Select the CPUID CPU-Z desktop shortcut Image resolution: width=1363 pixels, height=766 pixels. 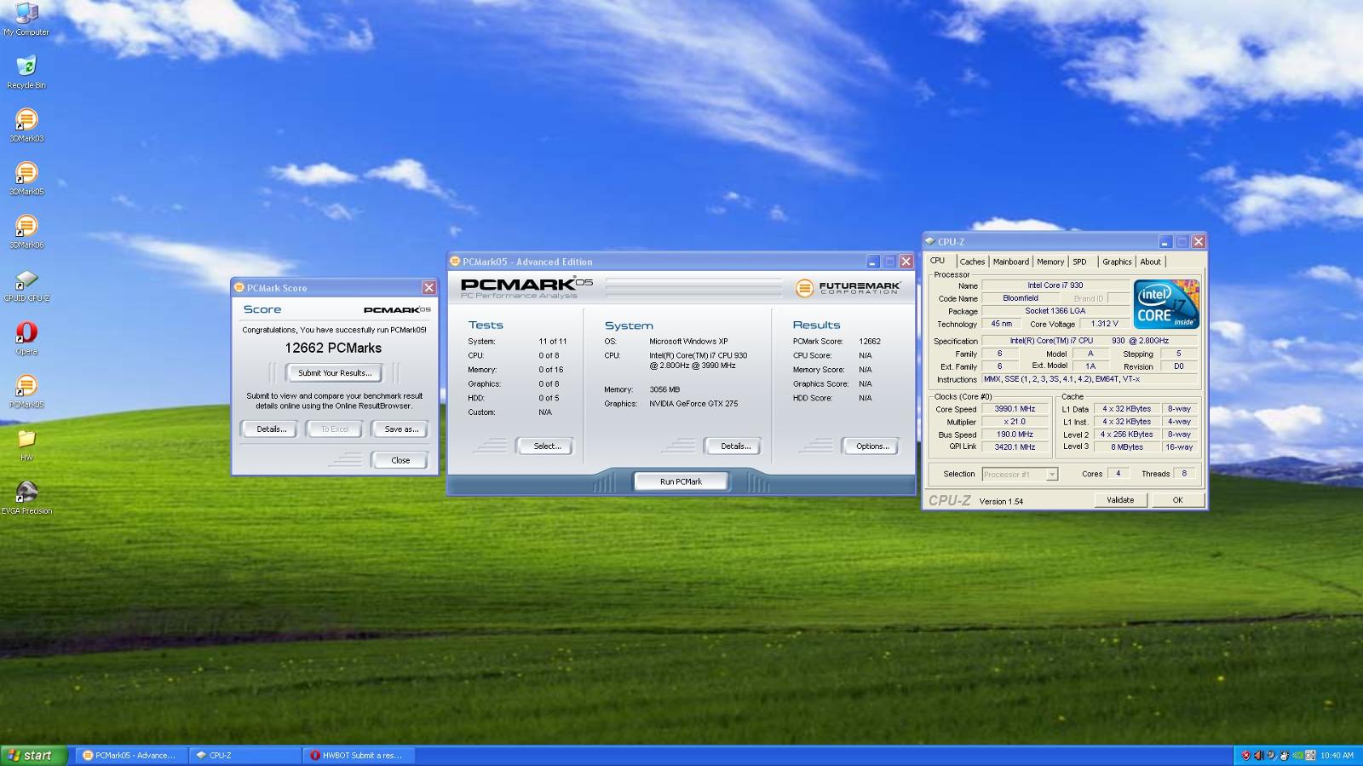pyautogui.click(x=26, y=285)
